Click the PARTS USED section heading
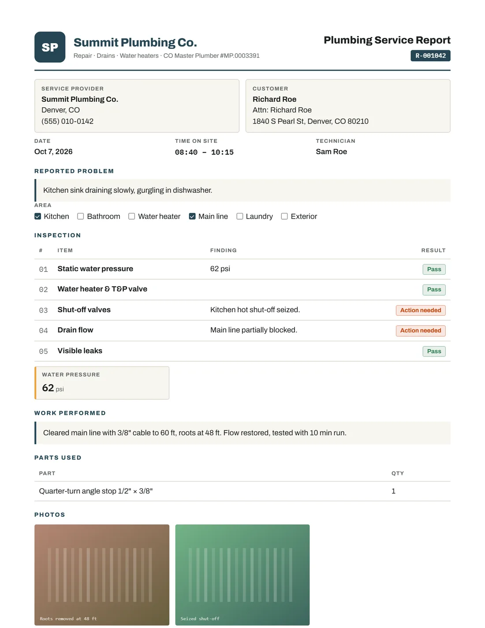Image resolution: width=485 pixels, height=628 pixels. 58,458
